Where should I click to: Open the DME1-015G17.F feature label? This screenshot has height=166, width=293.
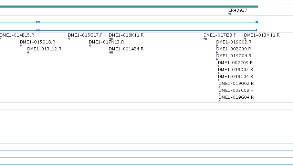pos(85,35)
